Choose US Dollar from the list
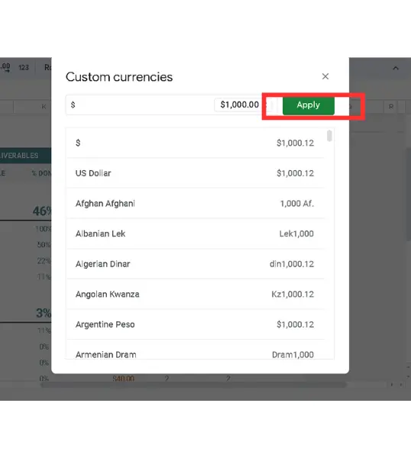The width and height of the screenshot is (411, 458). [196, 173]
